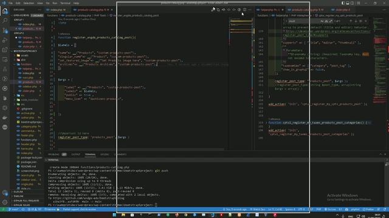Open errors and warnings count in status bar
This screenshot has width=389, height=218.
coord(35,210)
